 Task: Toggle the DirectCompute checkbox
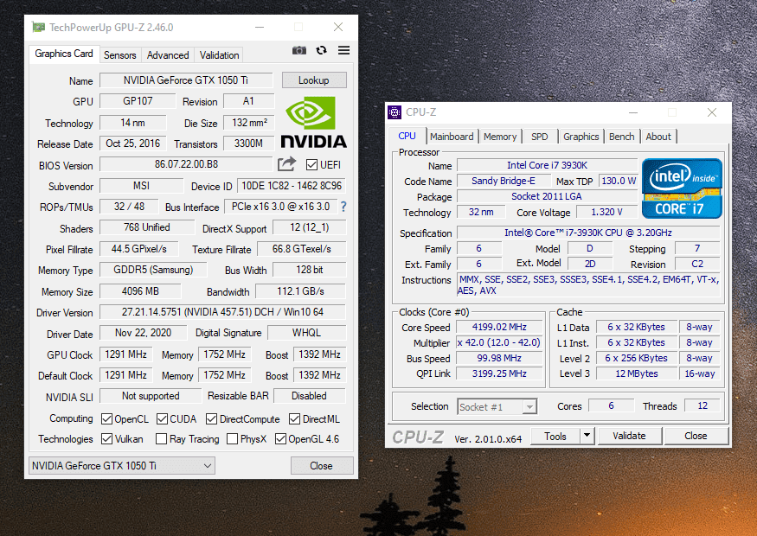211,418
